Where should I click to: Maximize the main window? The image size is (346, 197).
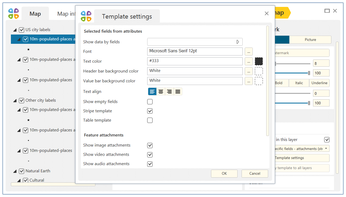pos(327,11)
